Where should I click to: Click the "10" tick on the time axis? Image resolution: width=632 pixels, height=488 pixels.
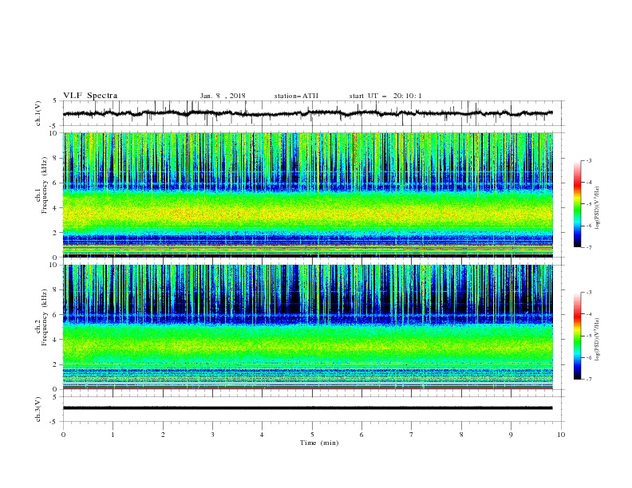[x=561, y=435]
